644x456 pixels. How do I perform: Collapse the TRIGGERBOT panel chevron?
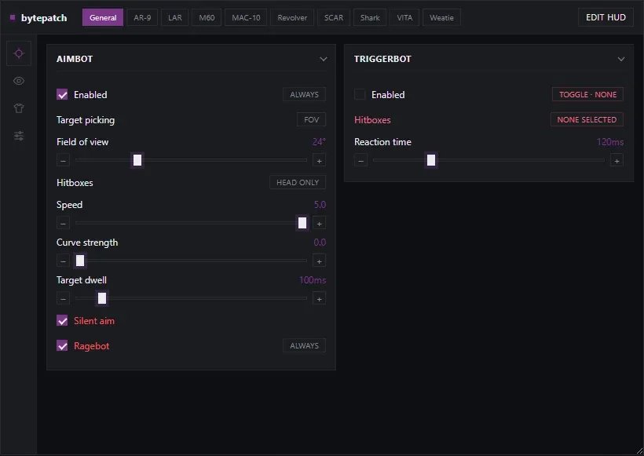click(621, 59)
